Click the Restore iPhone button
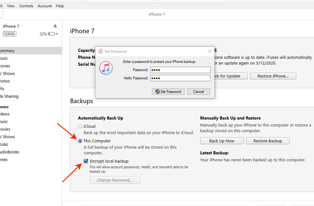The image size is (314, 206). [273, 76]
